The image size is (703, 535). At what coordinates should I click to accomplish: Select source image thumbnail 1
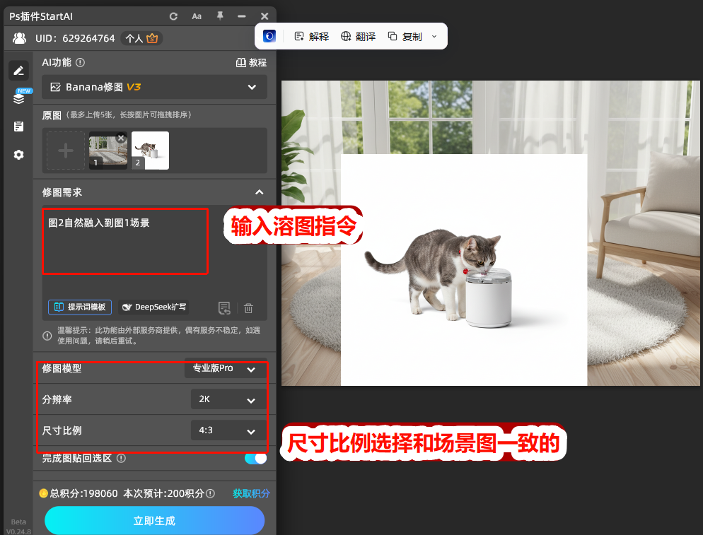tap(108, 151)
